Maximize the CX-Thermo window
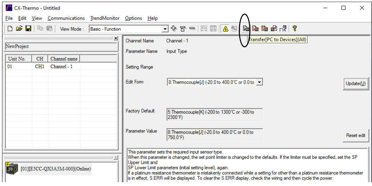 (x=343, y=8)
